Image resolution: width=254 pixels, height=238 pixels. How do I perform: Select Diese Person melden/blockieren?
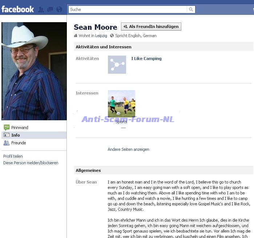click(31, 163)
